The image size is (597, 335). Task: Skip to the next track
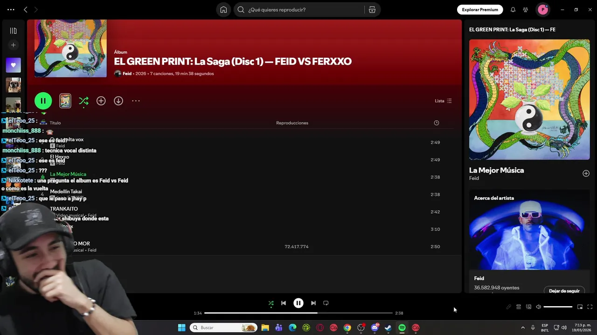(313, 303)
